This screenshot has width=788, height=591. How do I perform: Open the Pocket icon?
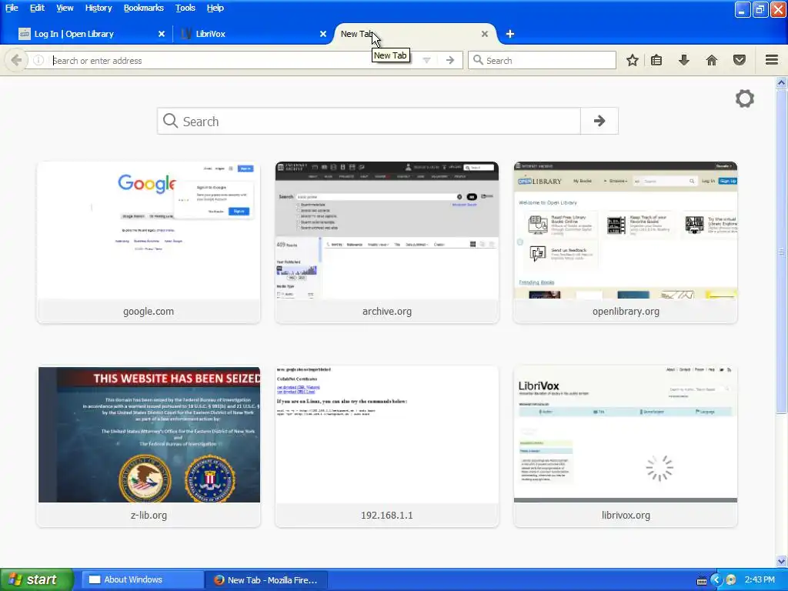[740, 60]
